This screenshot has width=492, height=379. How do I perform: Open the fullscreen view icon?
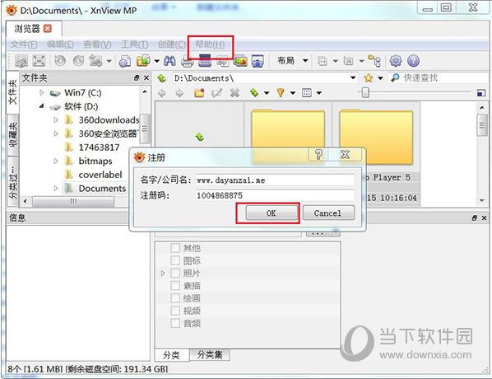click(39, 60)
